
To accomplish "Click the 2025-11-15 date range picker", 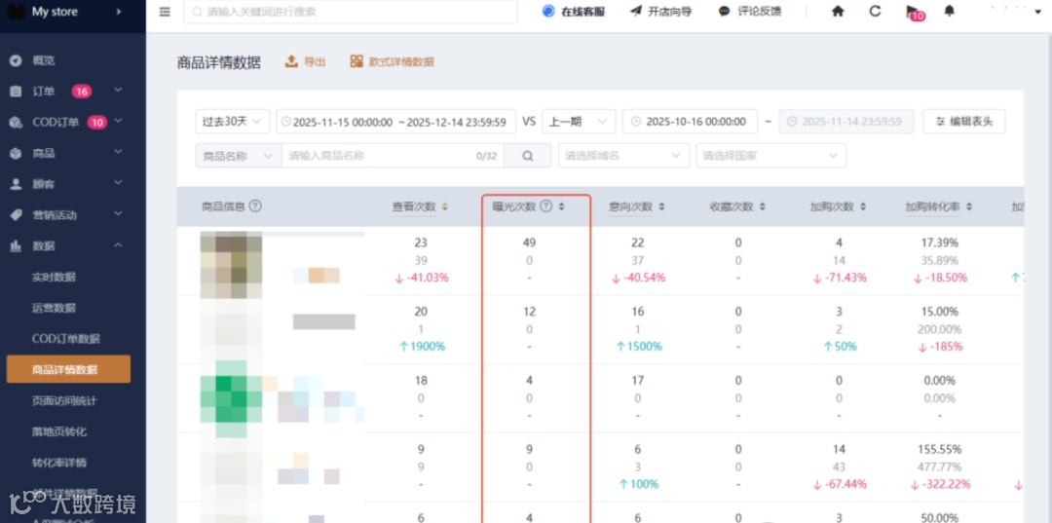I will (x=395, y=122).
